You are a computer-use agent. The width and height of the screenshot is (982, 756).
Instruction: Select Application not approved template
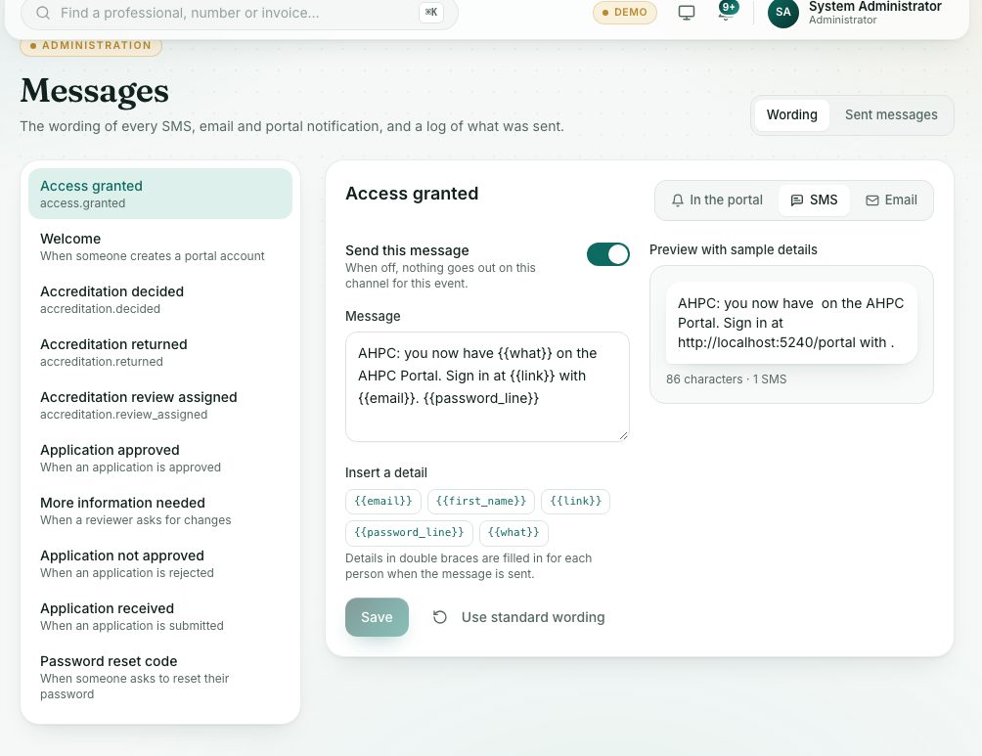pos(159,563)
